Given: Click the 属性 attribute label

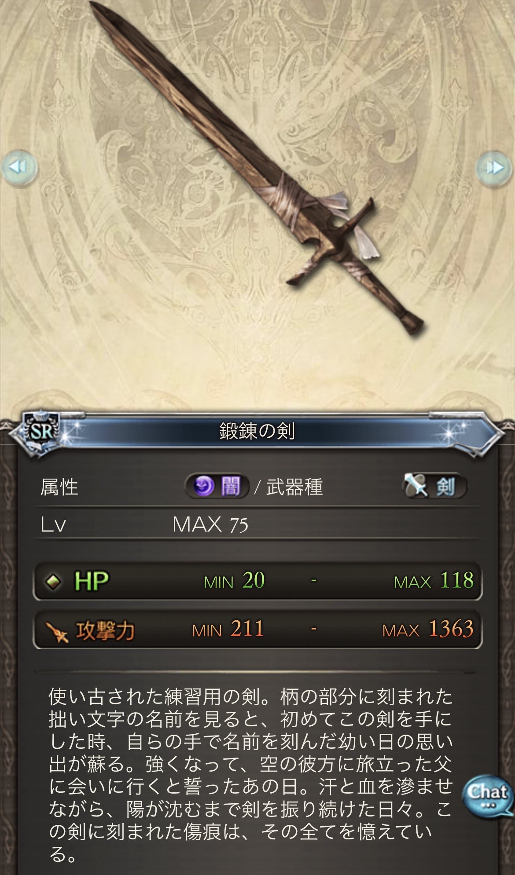Looking at the screenshot, I should click(59, 487).
